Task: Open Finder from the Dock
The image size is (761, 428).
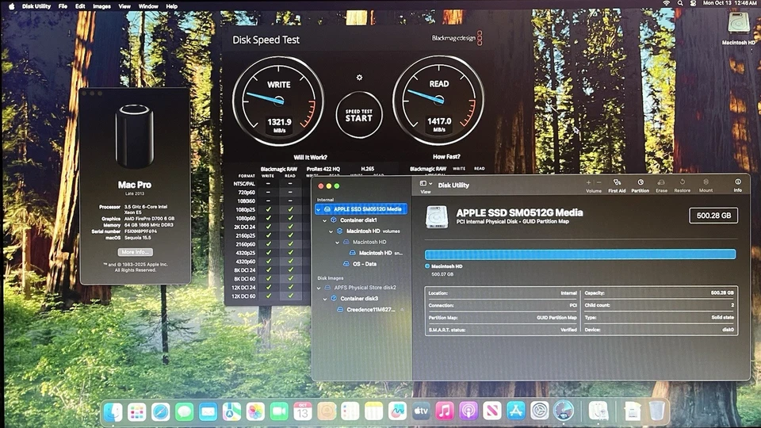Action: pyautogui.click(x=113, y=411)
